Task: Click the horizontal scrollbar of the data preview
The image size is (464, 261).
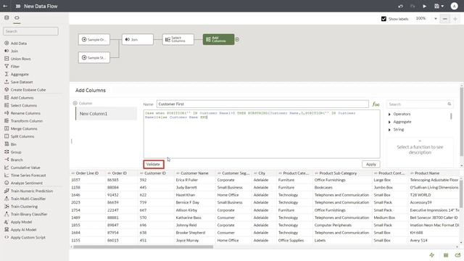Action: (x=144, y=246)
